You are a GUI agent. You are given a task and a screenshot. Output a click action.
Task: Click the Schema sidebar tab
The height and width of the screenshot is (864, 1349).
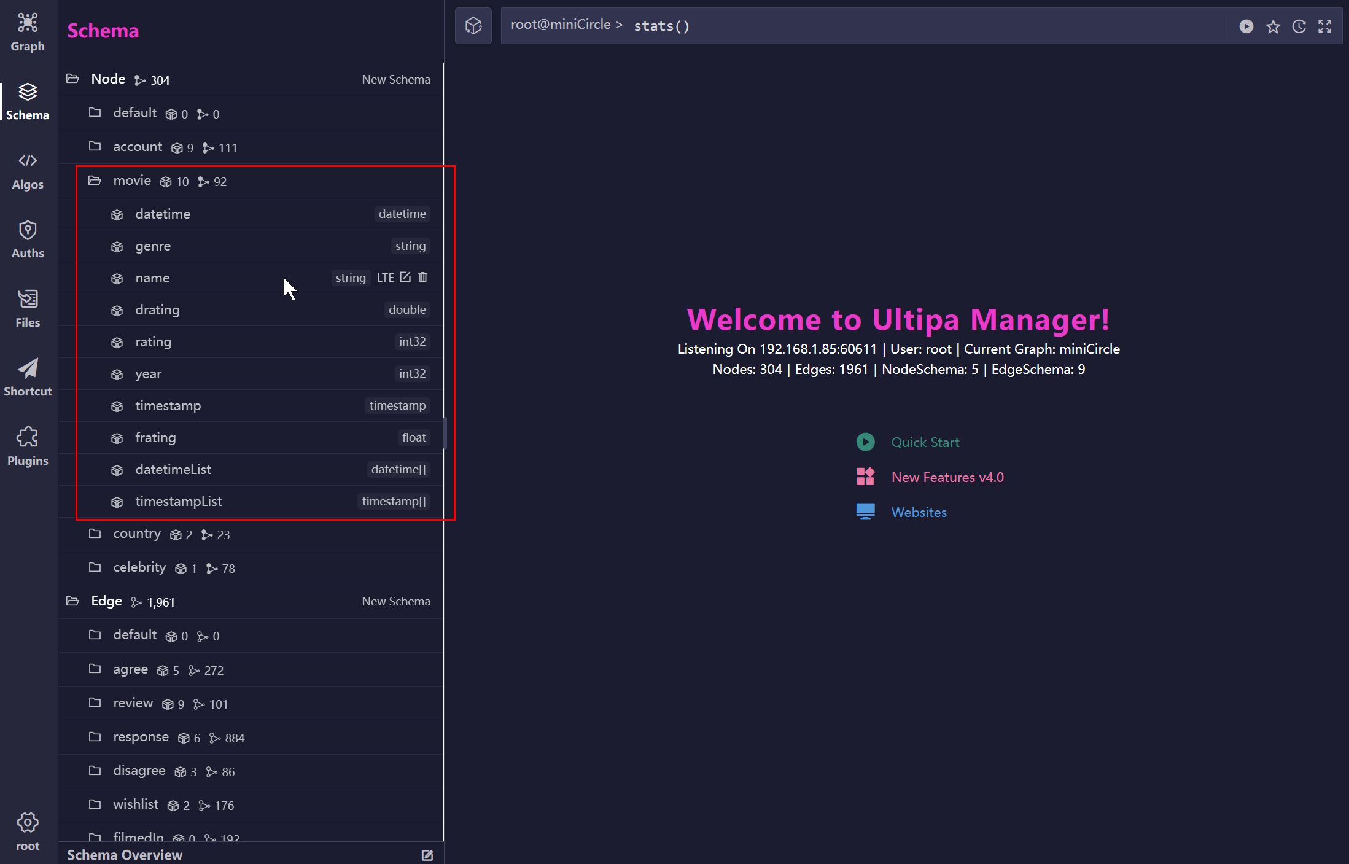coord(28,102)
